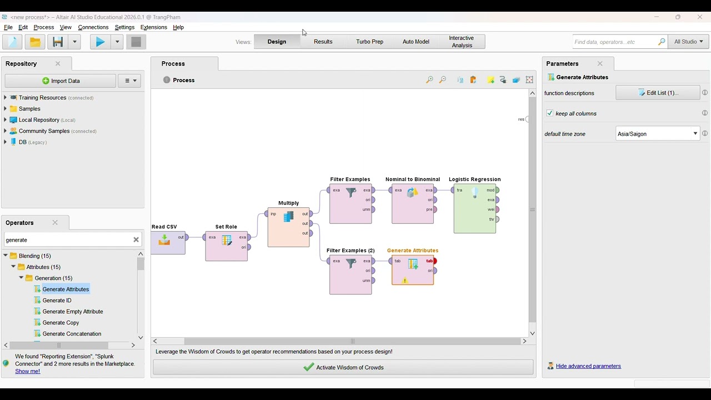Click the Import Data button
The height and width of the screenshot is (400, 711).
click(61, 81)
